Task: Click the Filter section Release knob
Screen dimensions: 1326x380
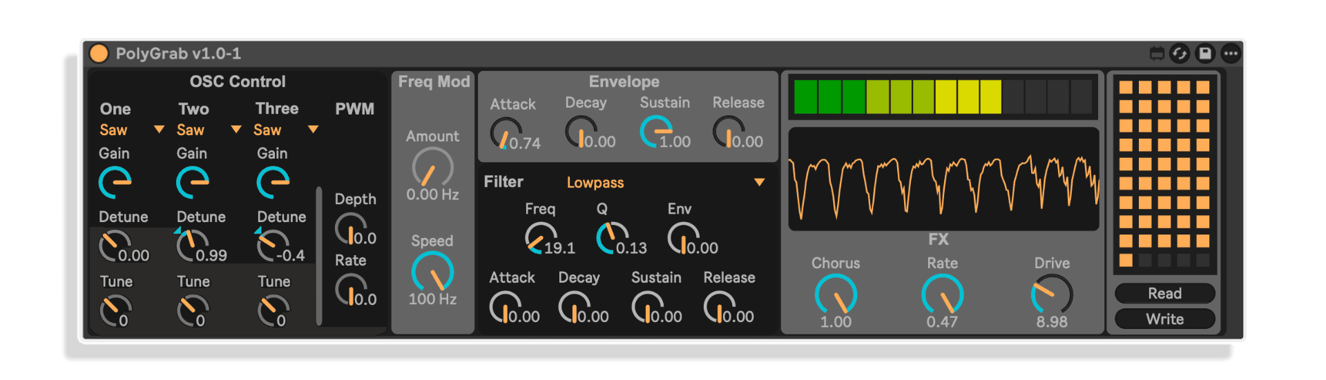Action: (720, 308)
